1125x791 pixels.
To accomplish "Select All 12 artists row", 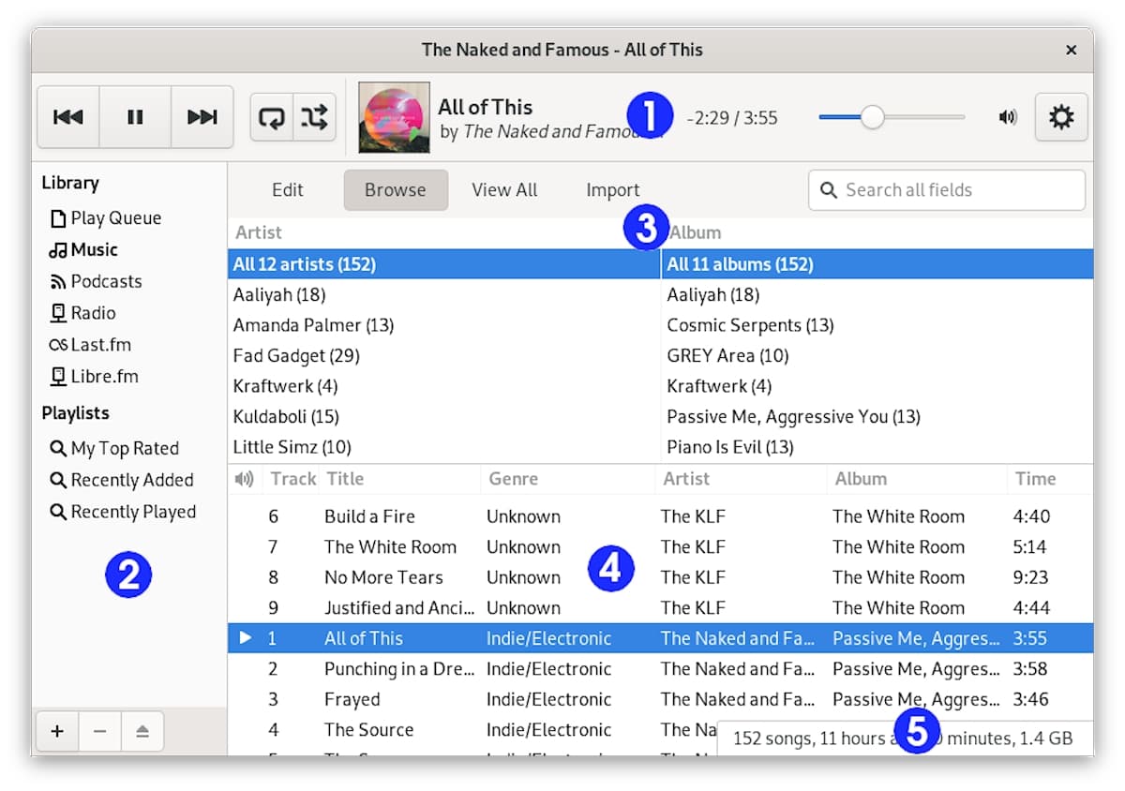I will click(444, 264).
